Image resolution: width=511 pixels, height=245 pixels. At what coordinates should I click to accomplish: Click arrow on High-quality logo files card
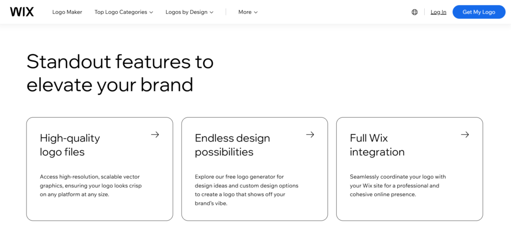coord(155,134)
